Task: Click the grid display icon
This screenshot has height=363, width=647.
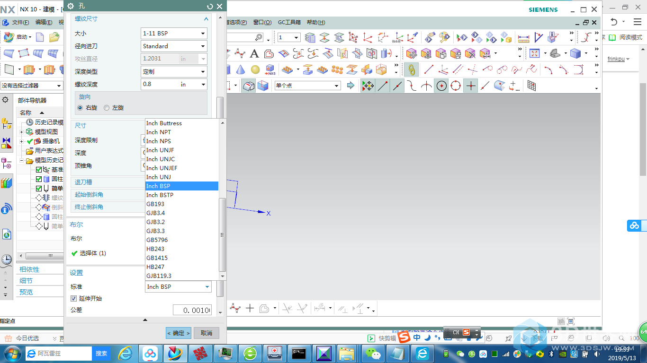Action: pyautogui.click(x=532, y=86)
